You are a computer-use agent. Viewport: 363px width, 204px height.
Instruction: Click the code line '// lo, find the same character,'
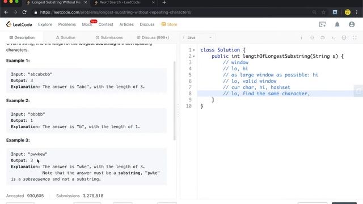click(266, 93)
